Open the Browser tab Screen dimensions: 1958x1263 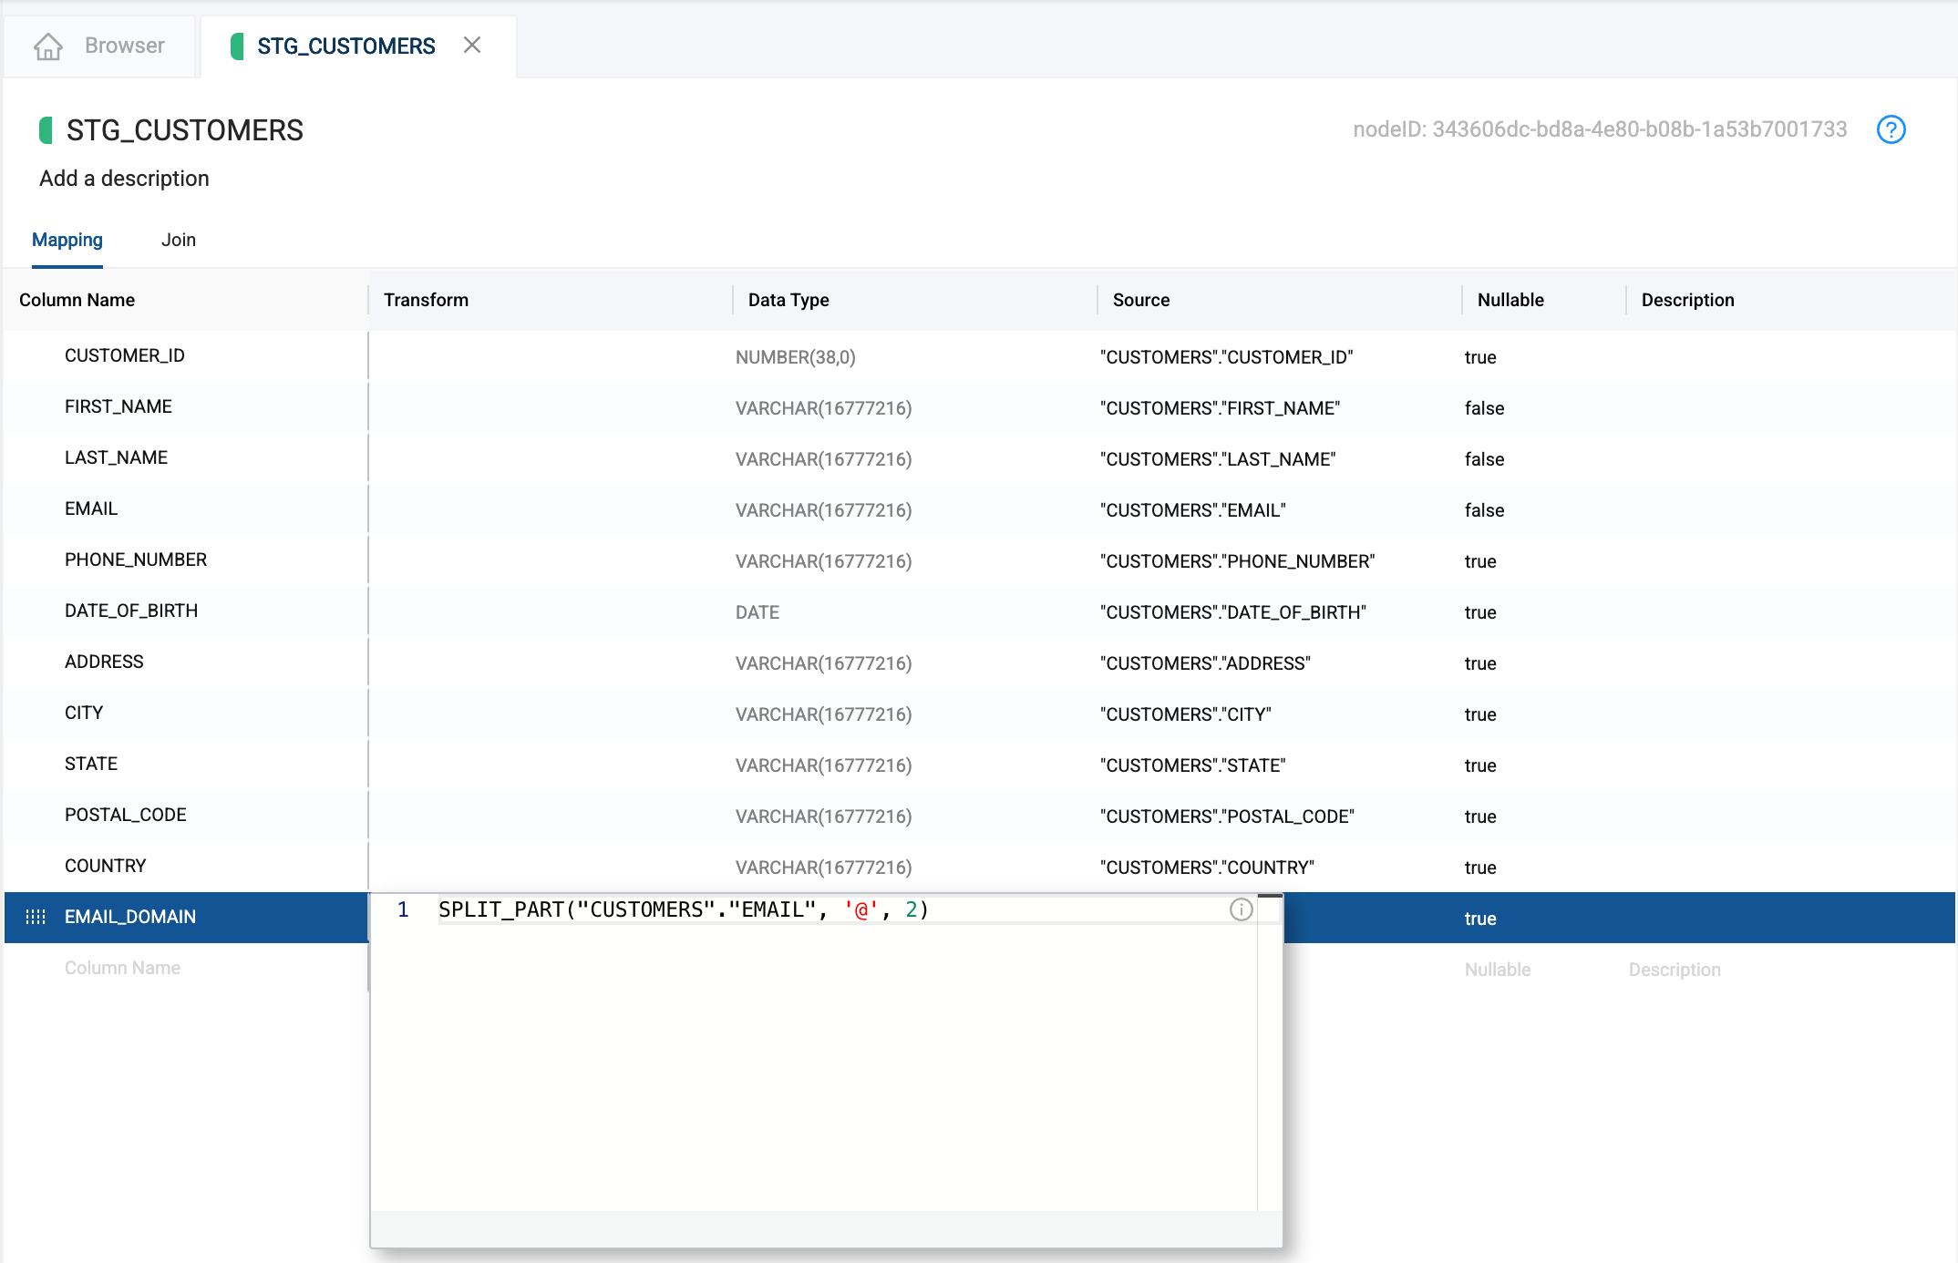pyautogui.click(x=124, y=46)
